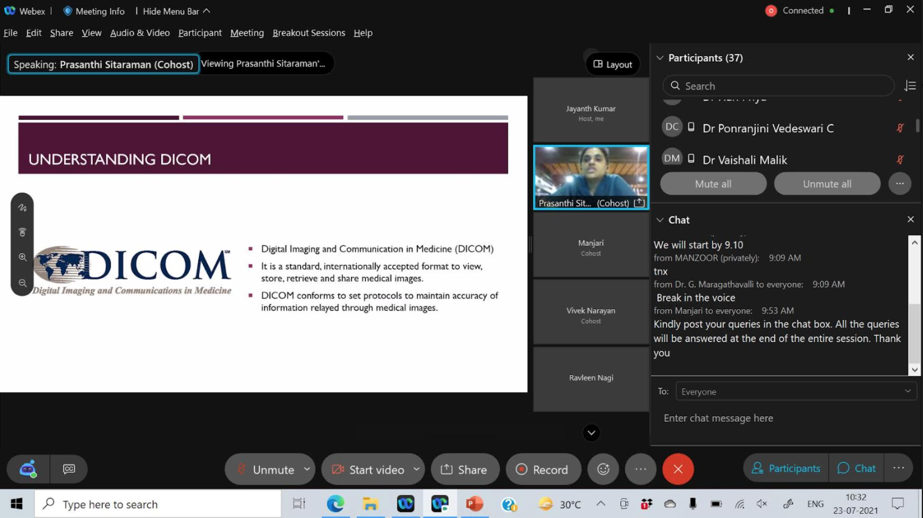Open the Layout options

613,64
